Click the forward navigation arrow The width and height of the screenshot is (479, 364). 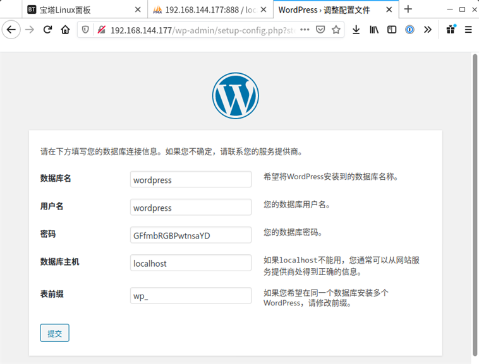click(30, 30)
